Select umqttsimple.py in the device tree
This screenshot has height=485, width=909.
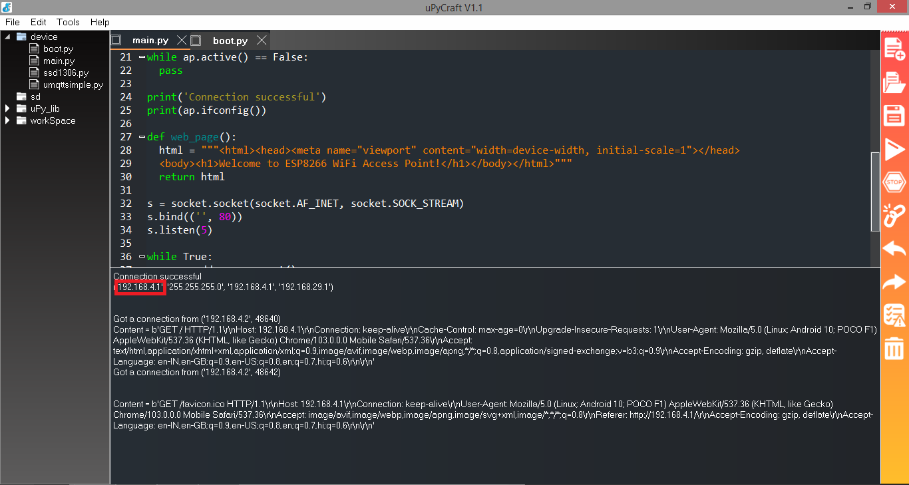73,84
